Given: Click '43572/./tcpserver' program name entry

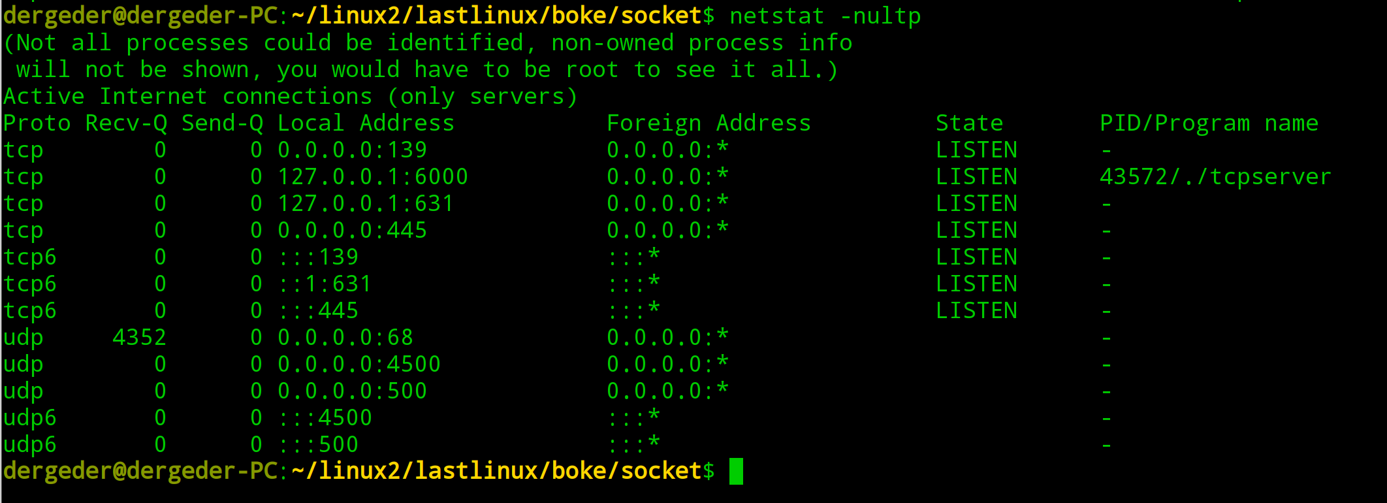Looking at the screenshot, I should 1215,177.
